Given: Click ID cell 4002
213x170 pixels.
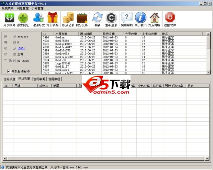Looking at the screenshot, I should [x=46, y=41].
